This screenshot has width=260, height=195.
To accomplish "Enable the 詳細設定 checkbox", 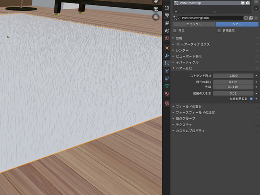I will [219, 31].
